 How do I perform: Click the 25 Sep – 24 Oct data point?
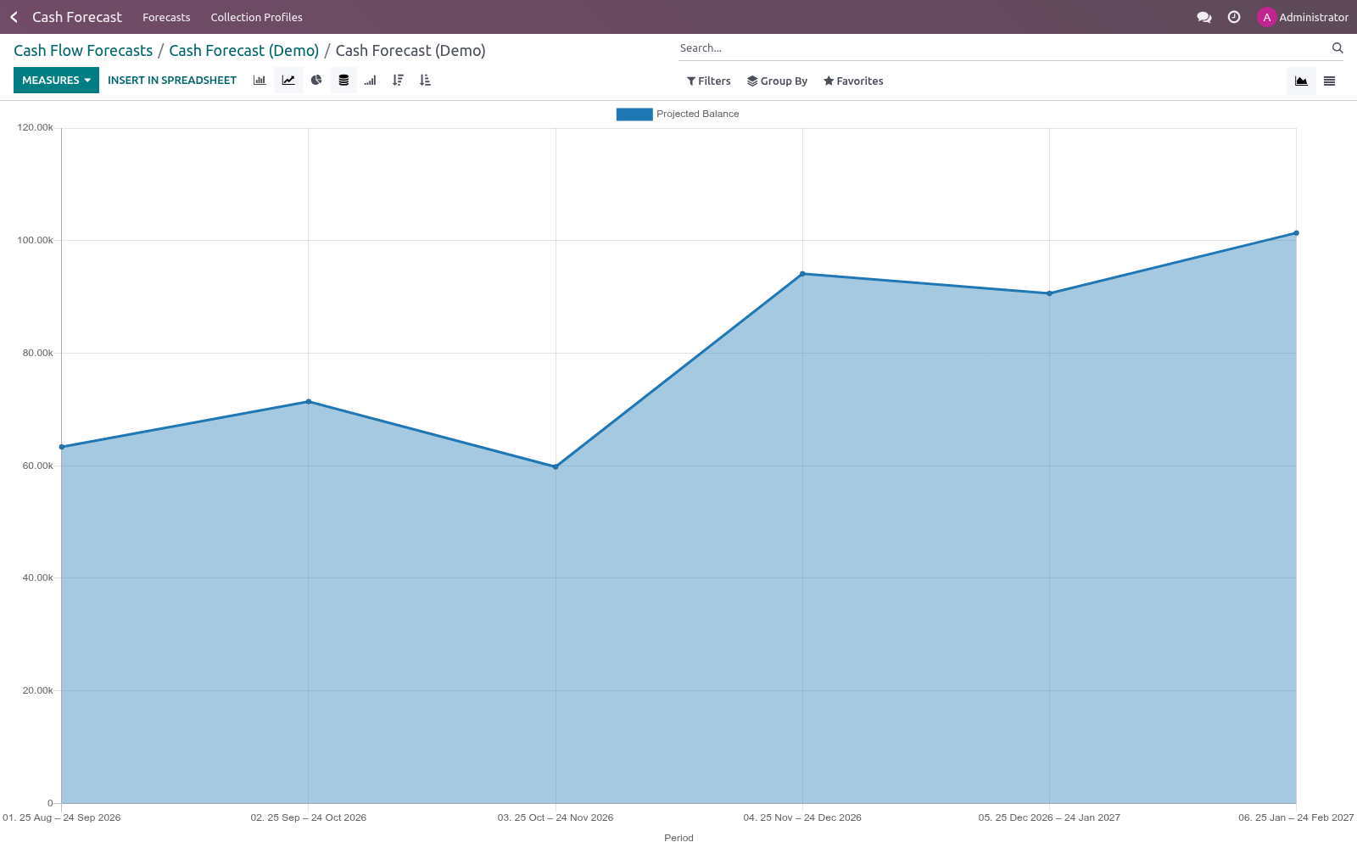[x=309, y=402]
